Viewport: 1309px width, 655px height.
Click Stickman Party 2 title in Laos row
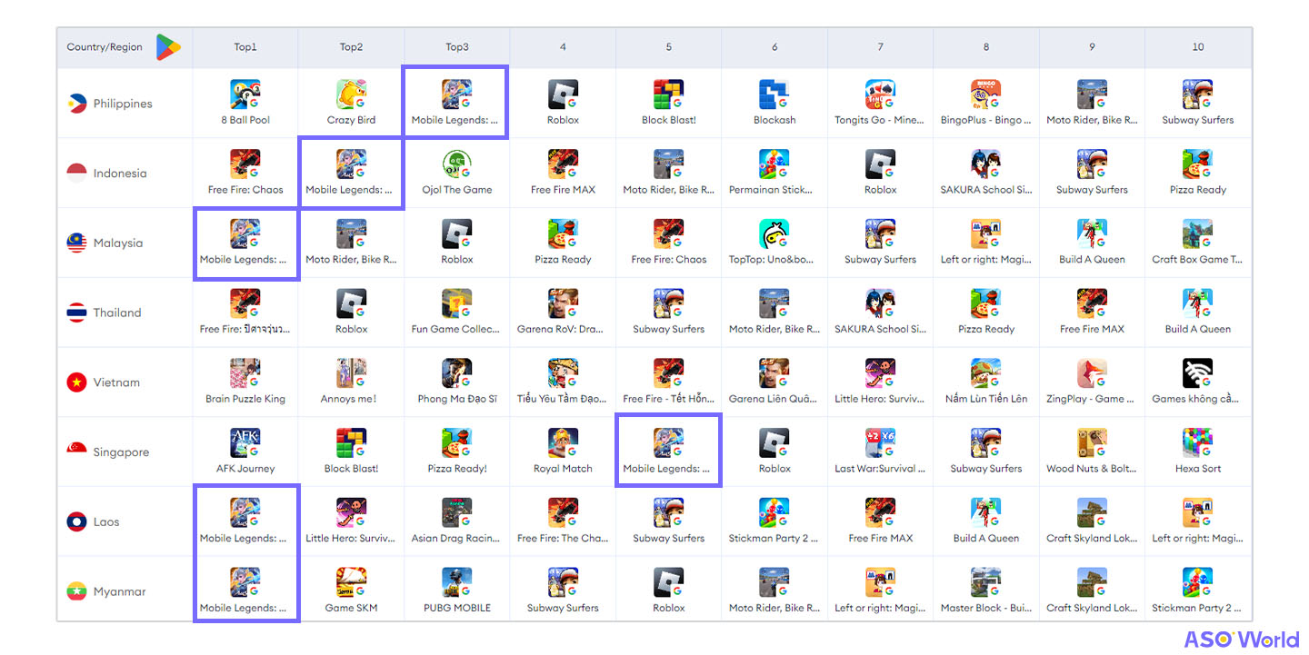[x=774, y=538]
